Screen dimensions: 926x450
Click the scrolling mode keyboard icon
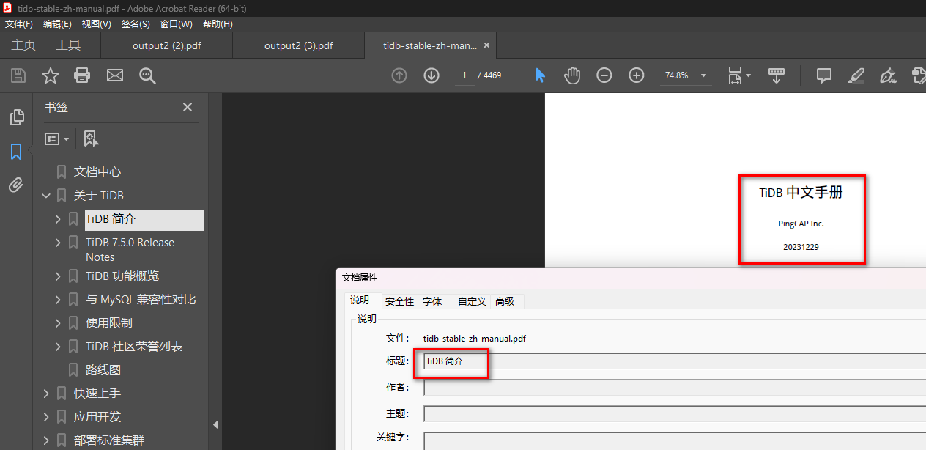tap(777, 75)
